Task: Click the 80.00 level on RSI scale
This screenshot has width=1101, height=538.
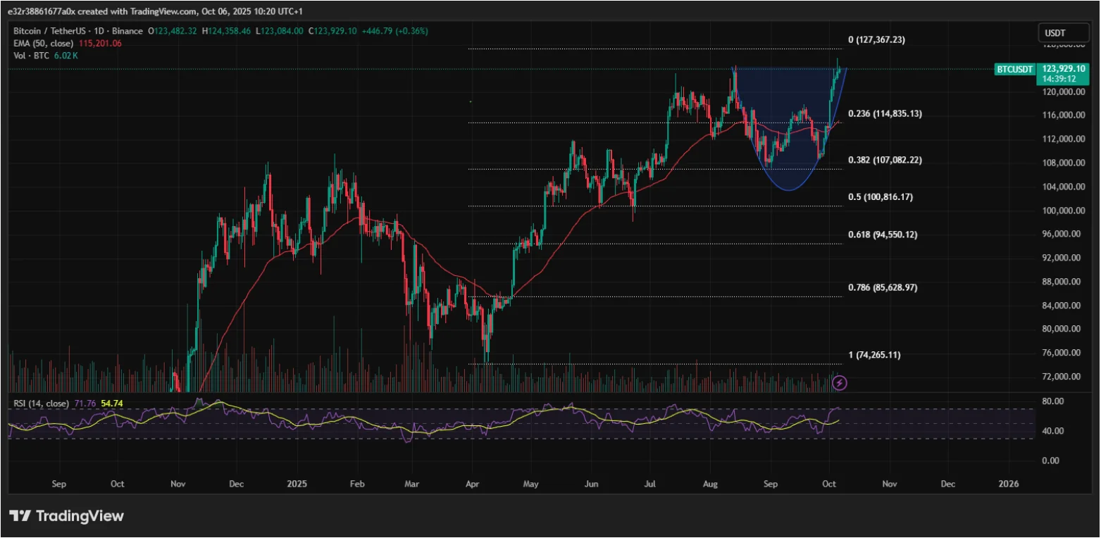Action: click(1052, 401)
